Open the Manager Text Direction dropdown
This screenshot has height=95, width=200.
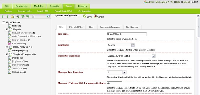tap(116, 72)
